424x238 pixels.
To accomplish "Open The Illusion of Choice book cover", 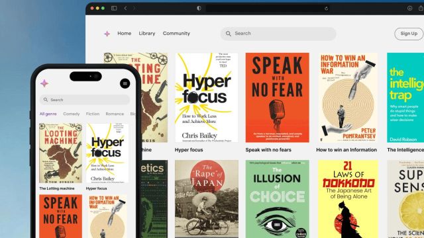I will coord(277,199).
